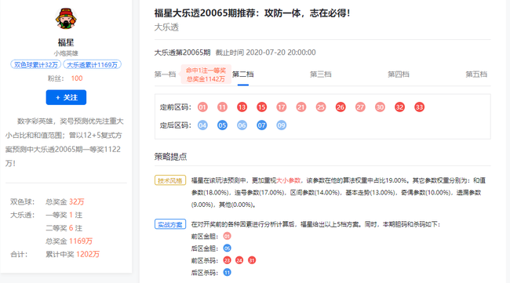Click blue ball 07 in back zone

pyautogui.click(x=261, y=125)
